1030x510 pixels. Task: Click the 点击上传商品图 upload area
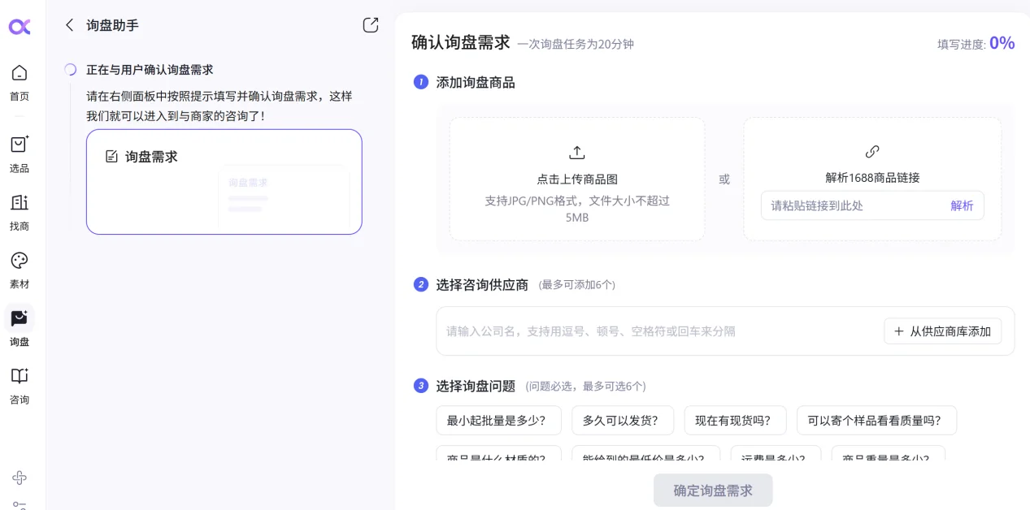tap(577, 179)
